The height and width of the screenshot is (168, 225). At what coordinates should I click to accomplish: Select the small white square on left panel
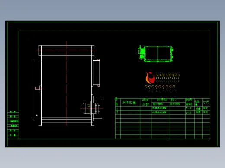pos(37,115)
